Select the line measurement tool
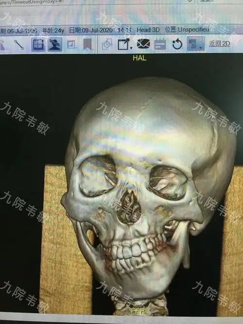 click(x=19, y=44)
